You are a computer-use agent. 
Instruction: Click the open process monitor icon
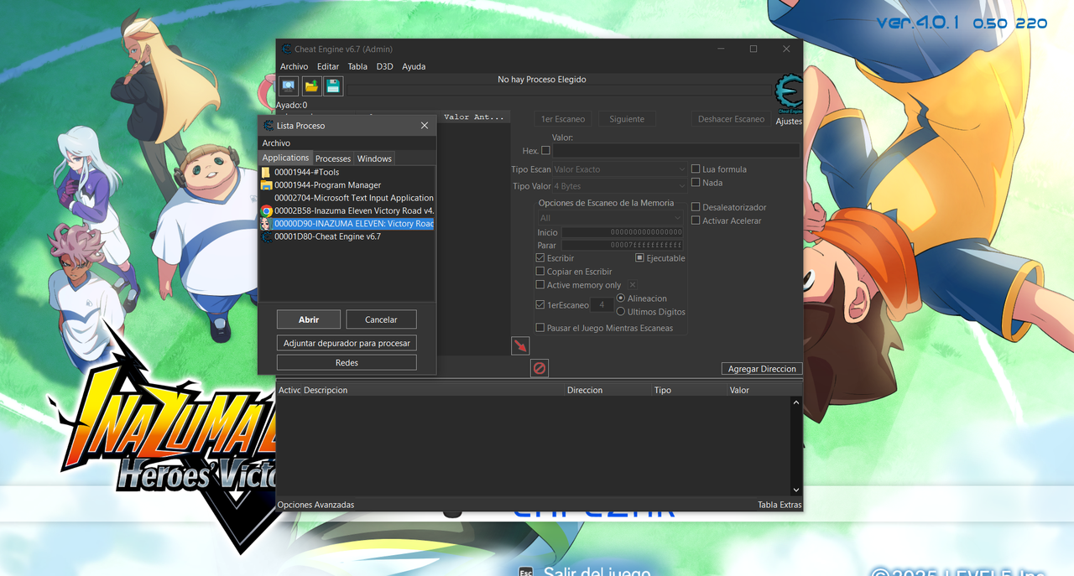[288, 86]
